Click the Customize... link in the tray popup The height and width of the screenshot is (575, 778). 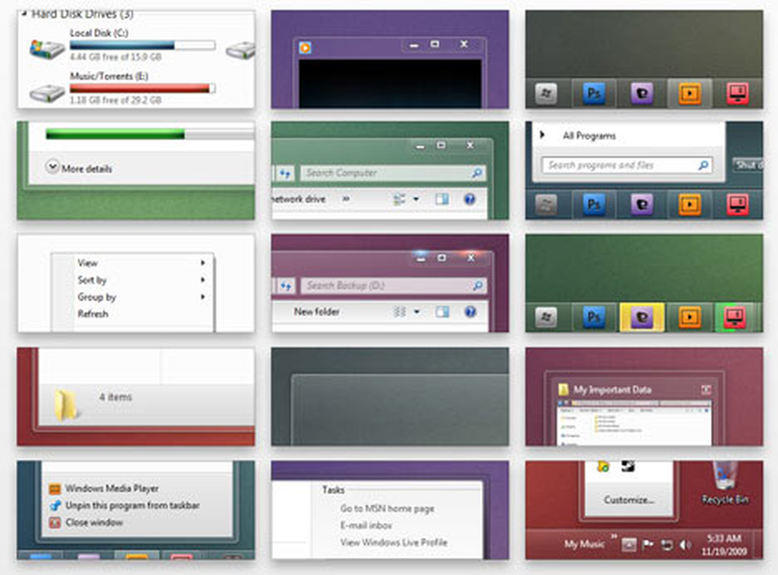[x=628, y=500]
